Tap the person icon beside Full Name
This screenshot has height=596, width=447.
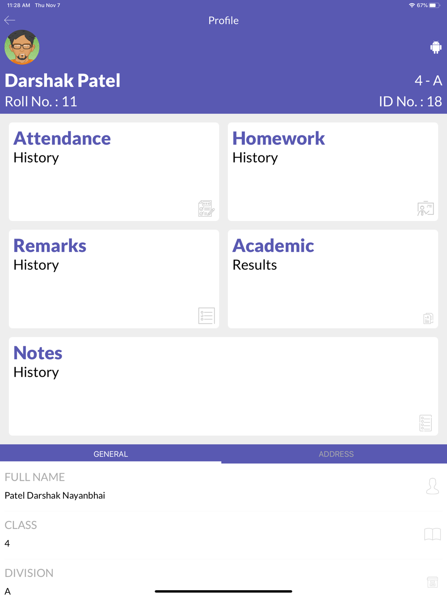pyautogui.click(x=432, y=486)
